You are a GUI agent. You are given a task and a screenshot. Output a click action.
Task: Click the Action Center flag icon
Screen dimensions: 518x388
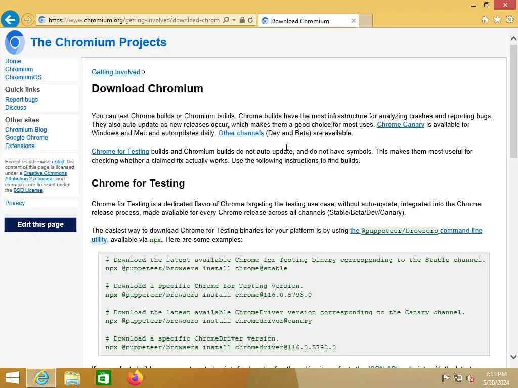coord(446,378)
